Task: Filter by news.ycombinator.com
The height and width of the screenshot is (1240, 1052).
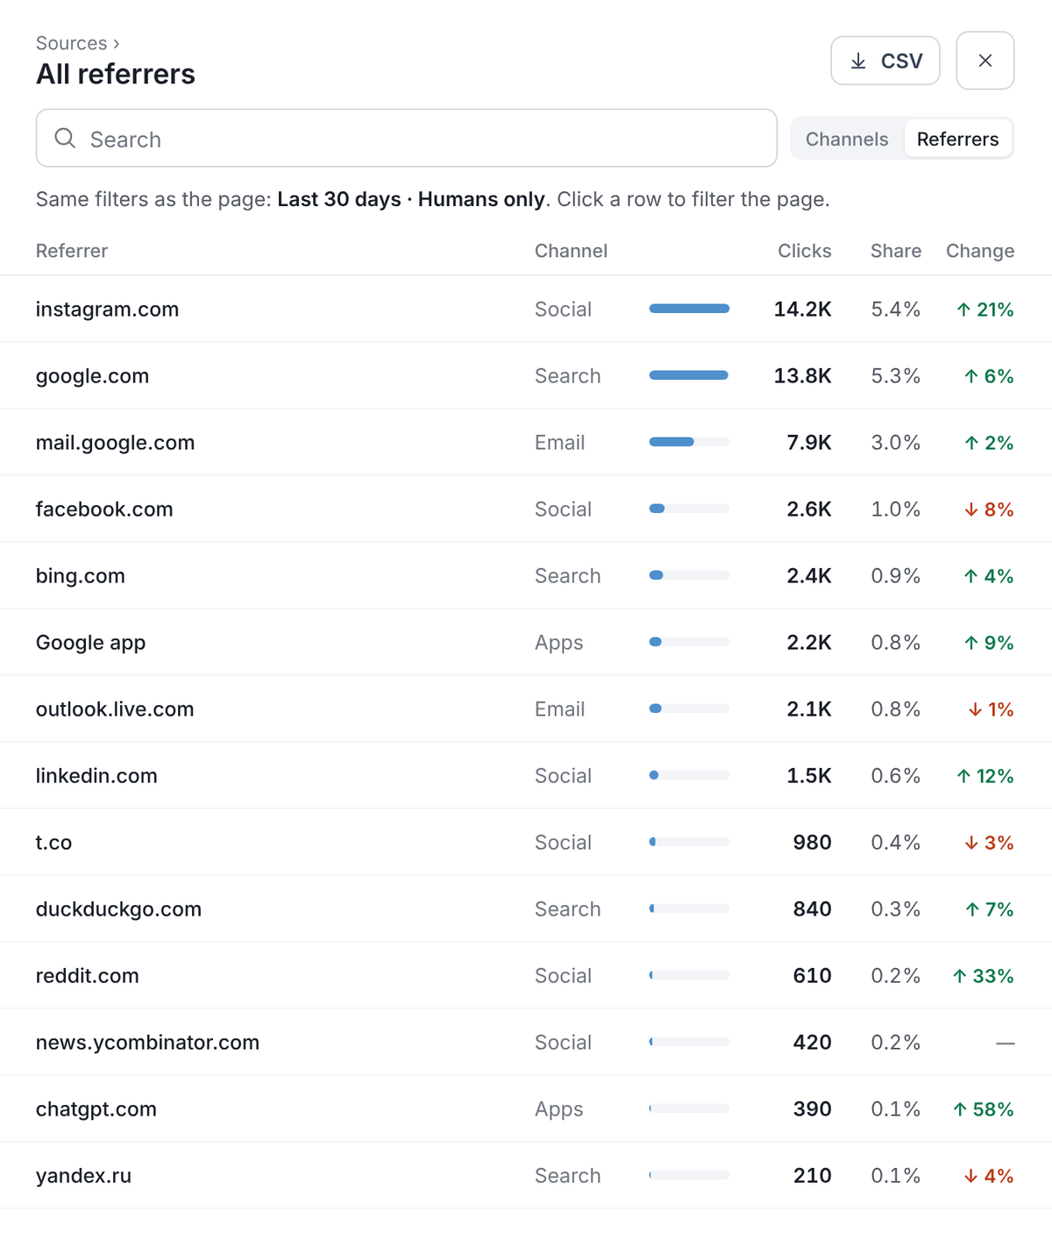Action: pyautogui.click(x=526, y=1043)
